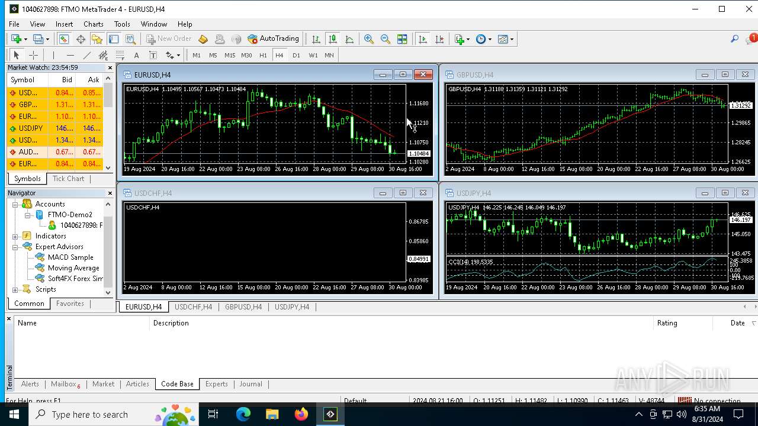
Task: Close the Market Watch panel
Action: (110, 67)
